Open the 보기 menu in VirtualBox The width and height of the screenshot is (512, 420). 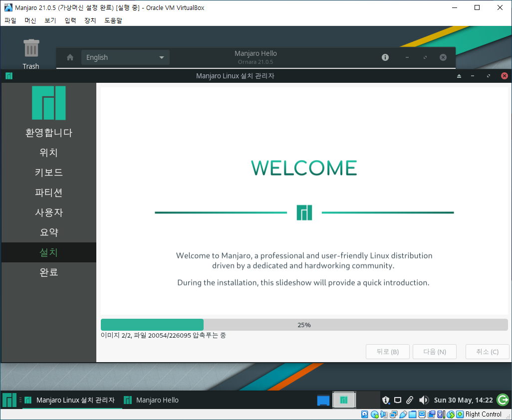pyautogui.click(x=50, y=20)
